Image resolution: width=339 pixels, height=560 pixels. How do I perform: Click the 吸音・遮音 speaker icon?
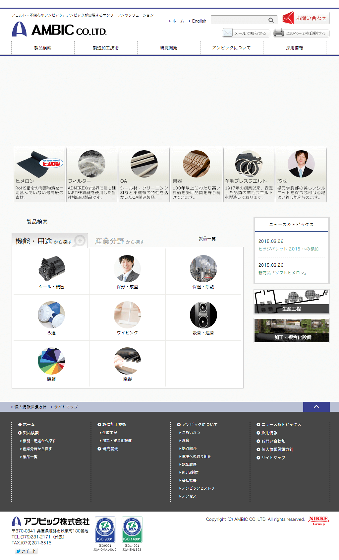203,315
